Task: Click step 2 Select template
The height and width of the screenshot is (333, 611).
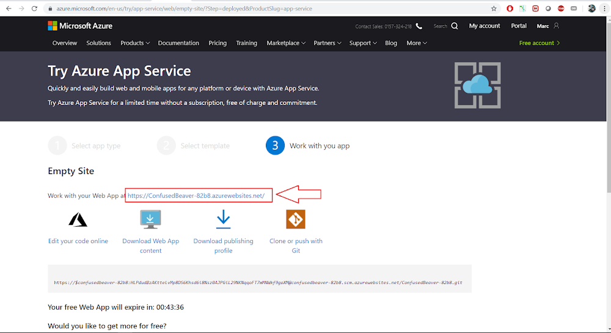Action: coord(194,145)
